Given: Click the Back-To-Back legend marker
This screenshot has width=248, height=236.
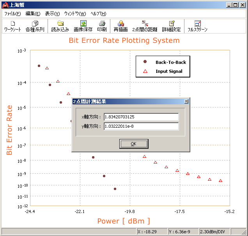Looking at the screenshot, I should click(x=145, y=62).
